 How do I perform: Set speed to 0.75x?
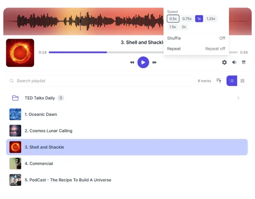[x=187, y=19]
